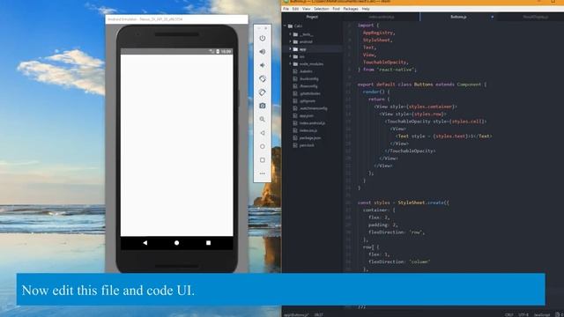This screenshot has width=564, height=317.
Task: Click the emulator volume up icon
Action: tap(263, 52)
